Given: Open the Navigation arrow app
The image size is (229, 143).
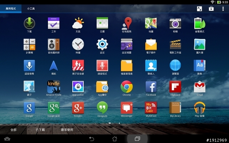Looking at the screenshot, I should tap(54, 66).
